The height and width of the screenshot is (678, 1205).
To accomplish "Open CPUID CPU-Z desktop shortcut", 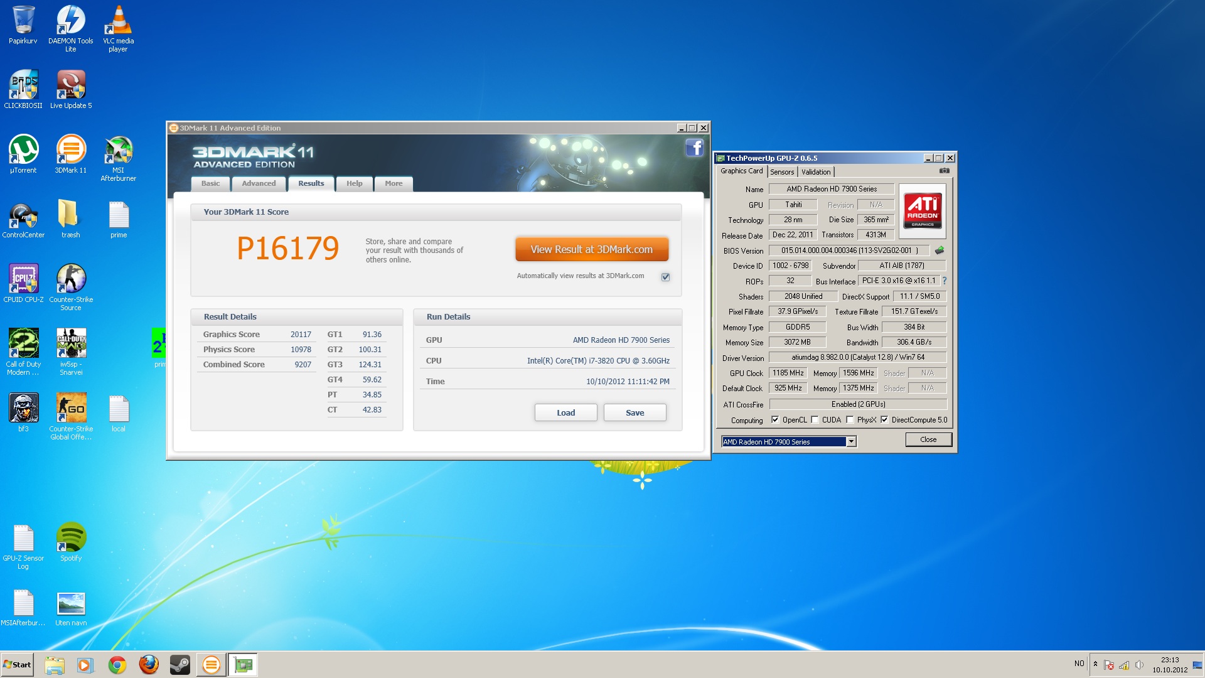I will 23,284.
